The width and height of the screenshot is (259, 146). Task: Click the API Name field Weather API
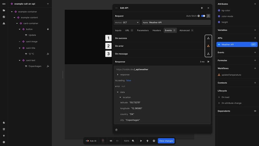pyautogui.click(x=176, y=22)
